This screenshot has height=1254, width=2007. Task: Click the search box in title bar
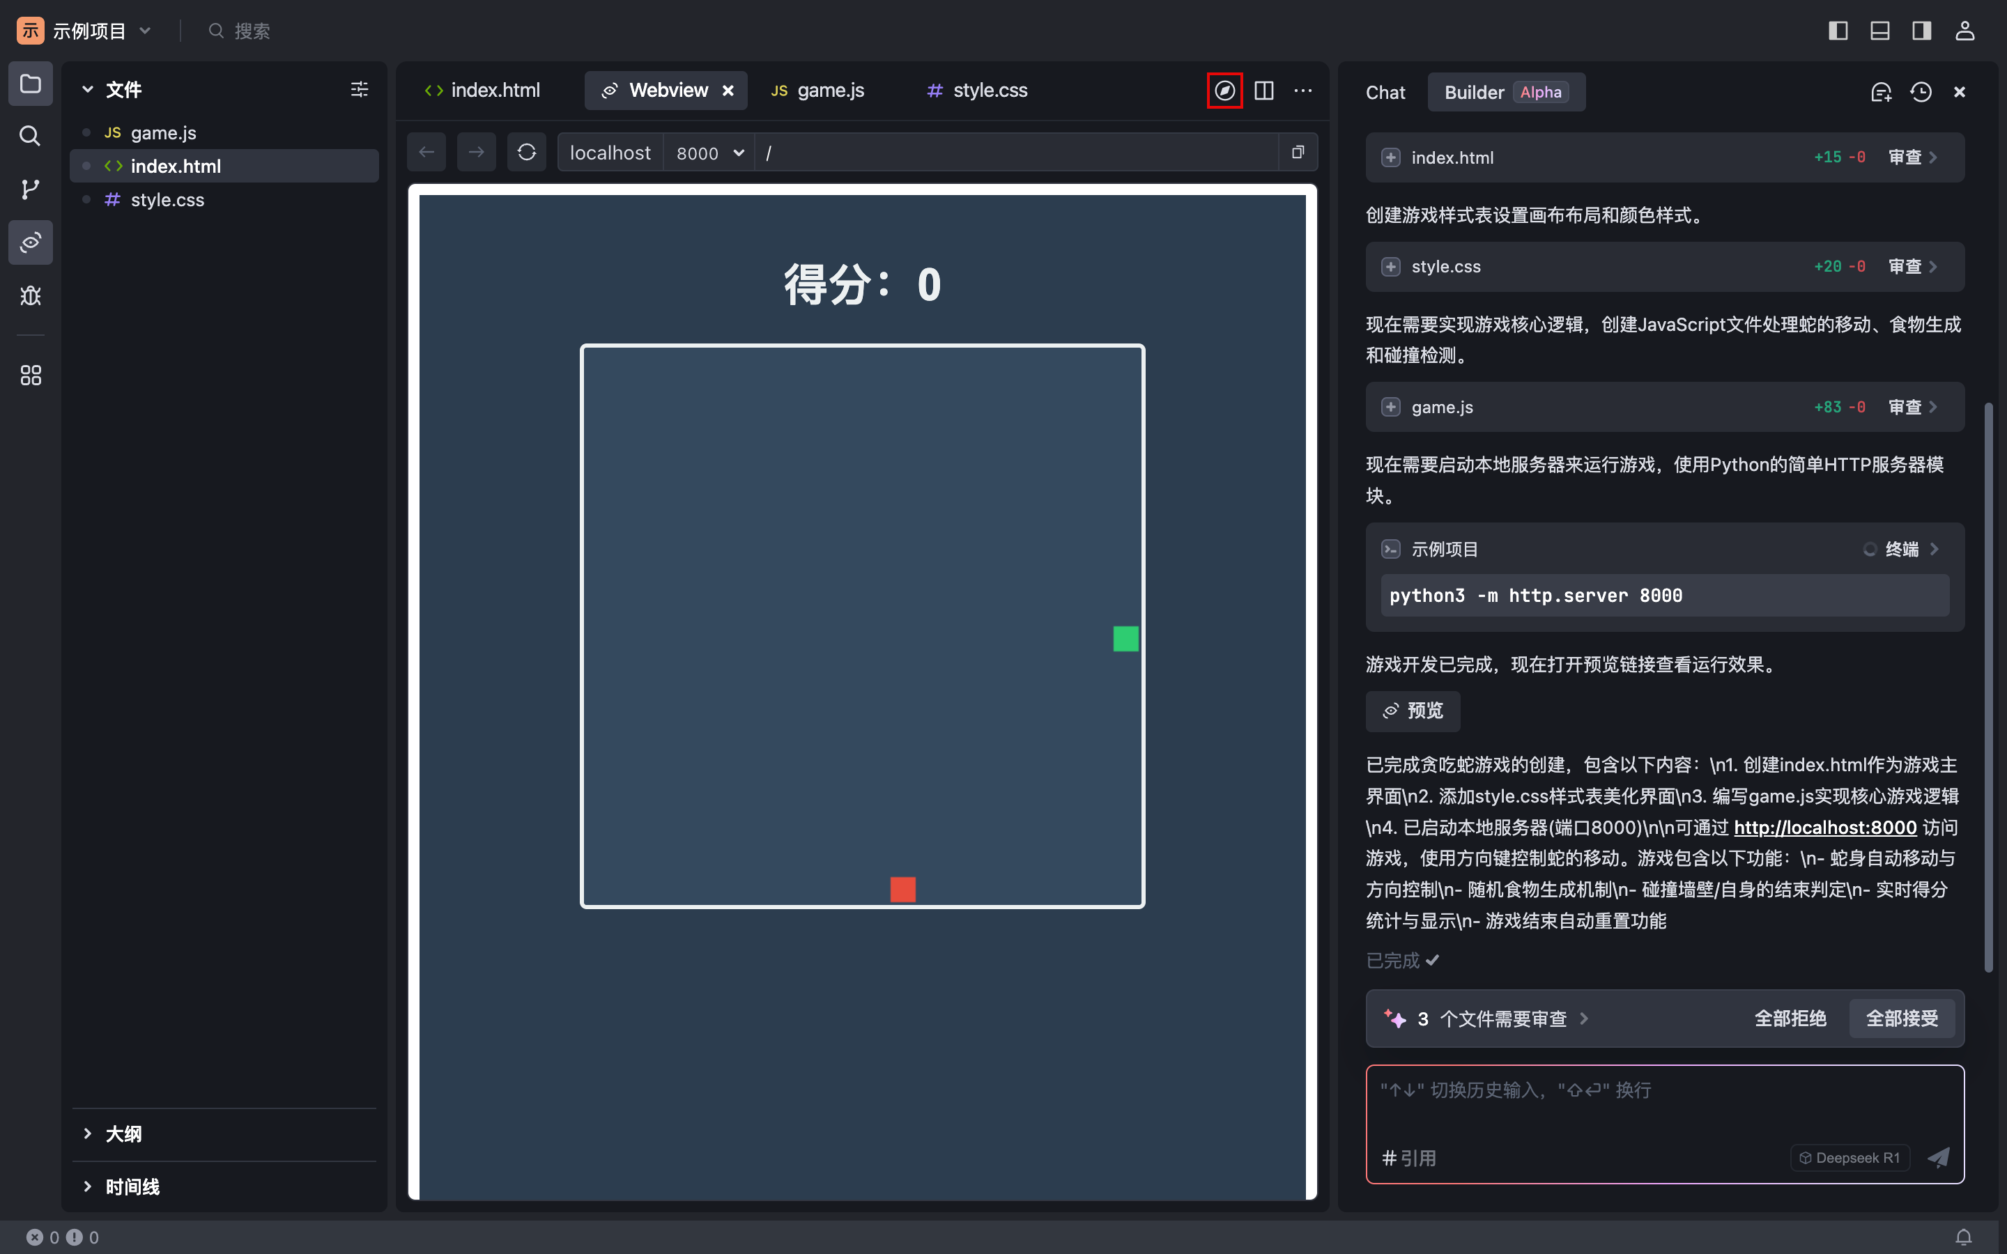(x=240, y=31)
